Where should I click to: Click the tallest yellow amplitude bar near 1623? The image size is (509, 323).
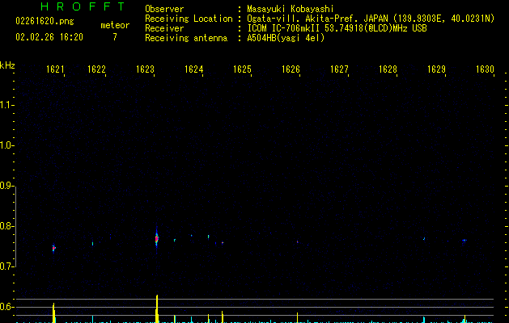pyautogui.click(x=157, y=308)
